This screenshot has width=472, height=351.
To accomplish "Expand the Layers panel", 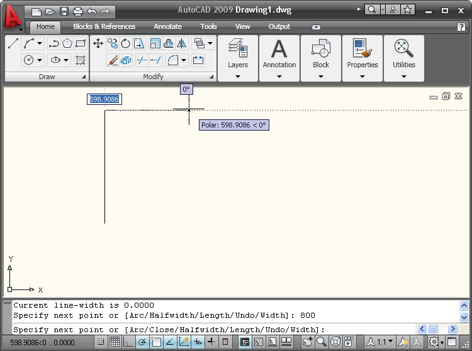I will 238,76.
